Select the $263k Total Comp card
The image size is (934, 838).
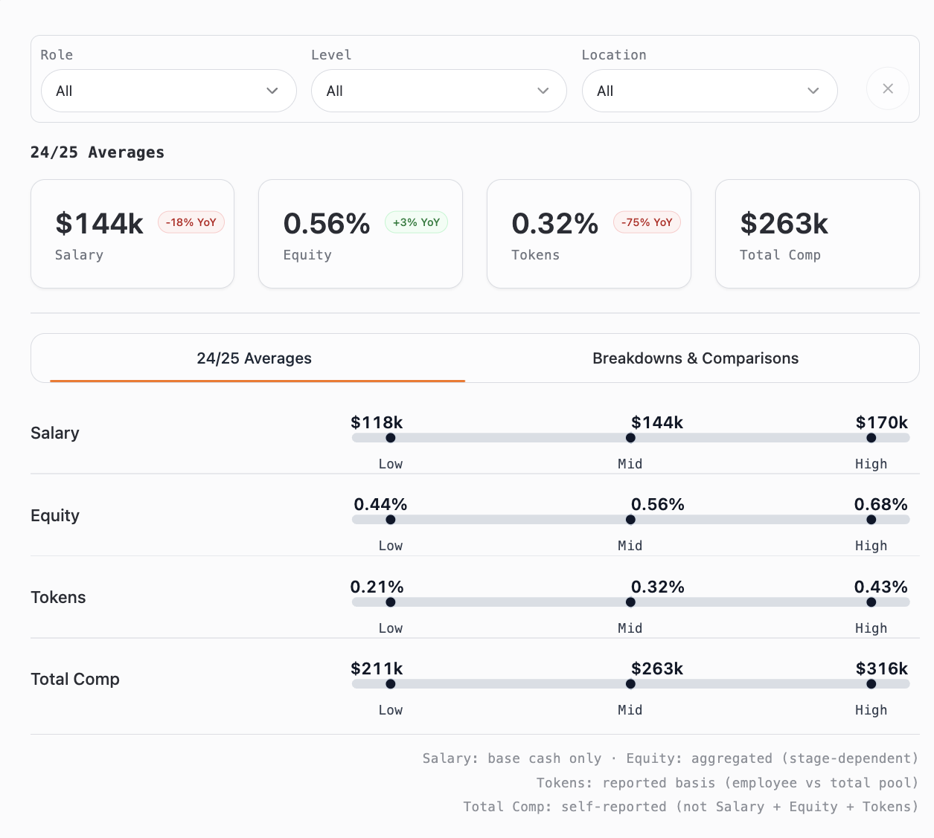816,233
